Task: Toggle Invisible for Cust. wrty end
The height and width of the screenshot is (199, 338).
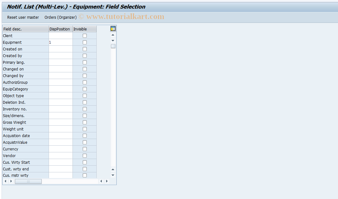Action: click(85, 169)
